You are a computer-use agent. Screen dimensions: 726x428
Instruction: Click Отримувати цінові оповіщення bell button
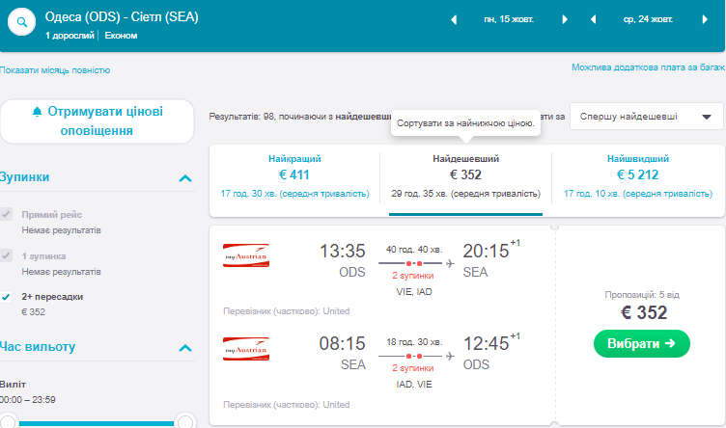[97, 121]
